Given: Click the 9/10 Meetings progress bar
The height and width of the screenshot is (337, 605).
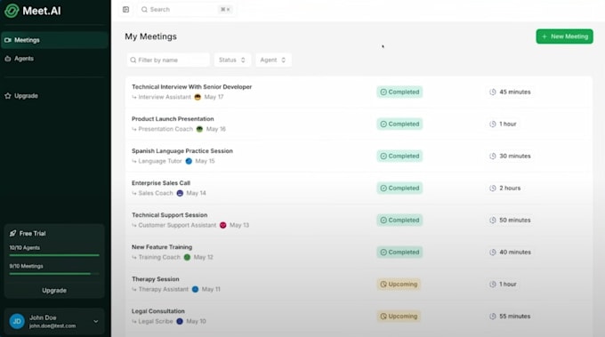Looking at the screenshot, I should (x=54, y=274).
